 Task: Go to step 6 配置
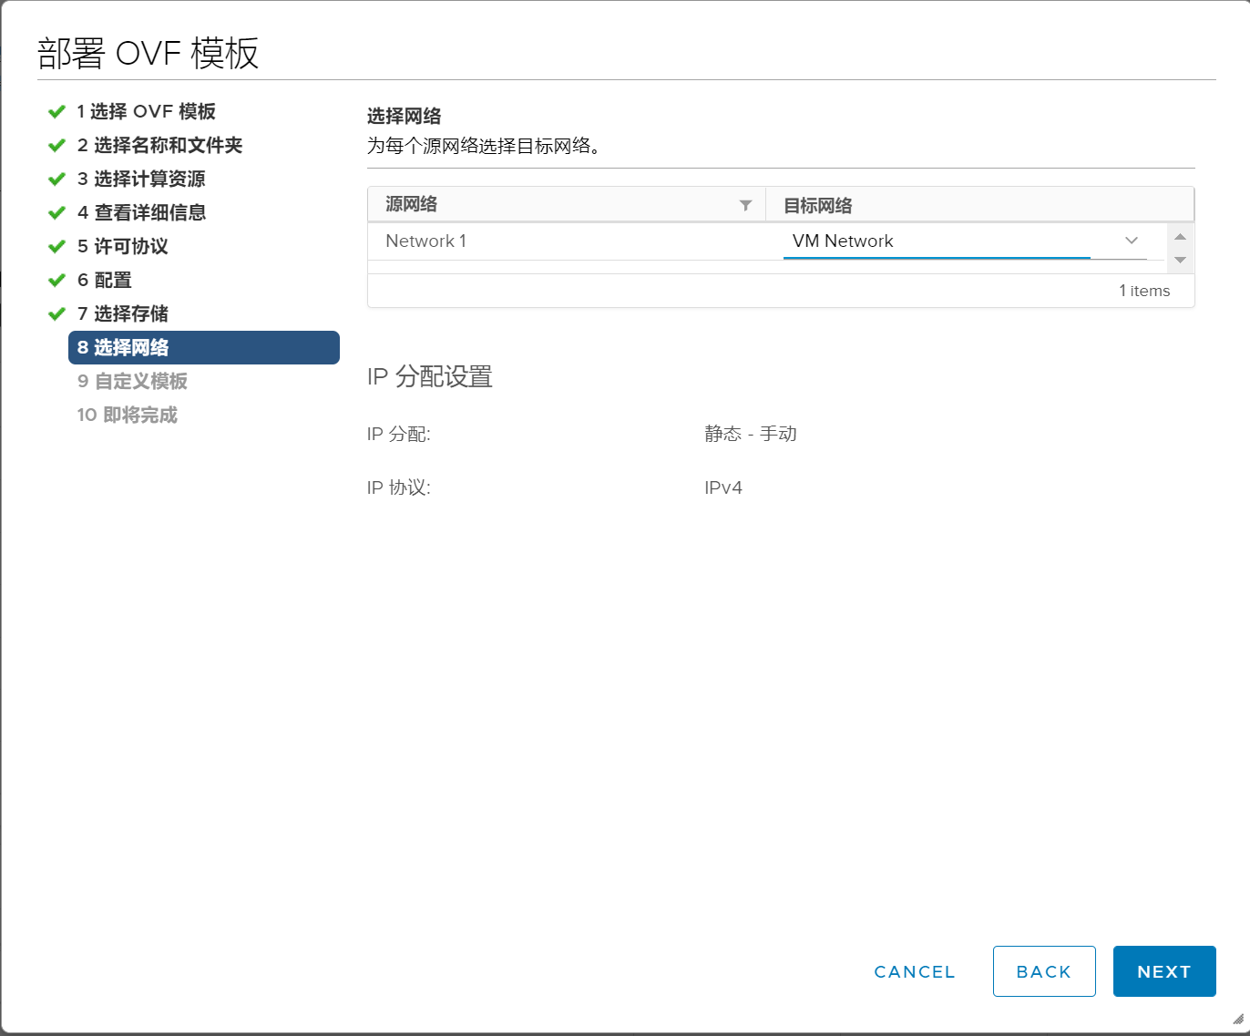click(104, 280)
